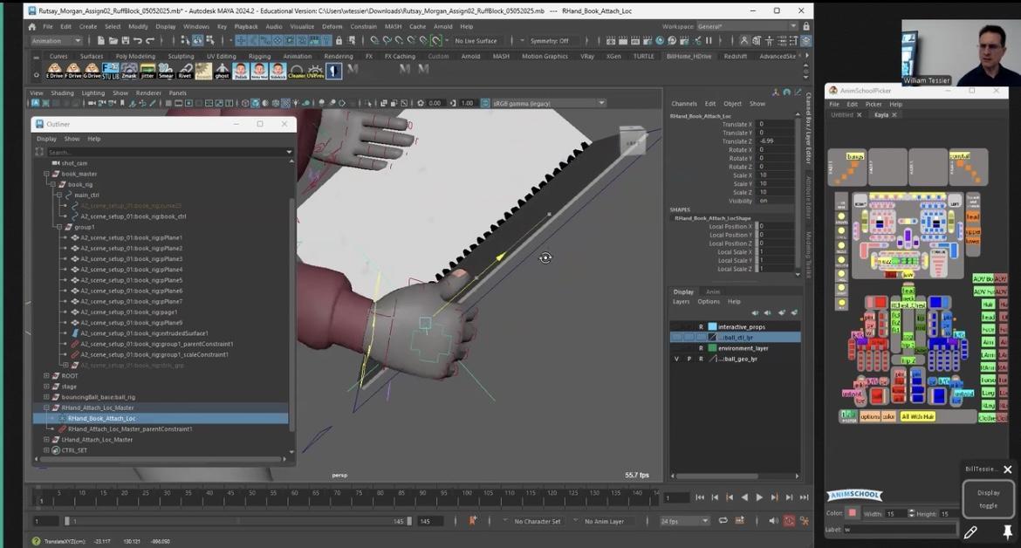Expand the ROOT node in Outliner
Viewport: 1021px width, 548px height.
tap(46, 376)
